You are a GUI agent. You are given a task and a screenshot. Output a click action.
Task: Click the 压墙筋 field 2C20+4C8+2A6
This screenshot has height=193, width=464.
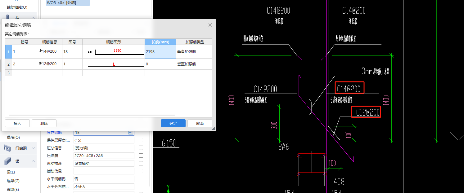point(104,156)
